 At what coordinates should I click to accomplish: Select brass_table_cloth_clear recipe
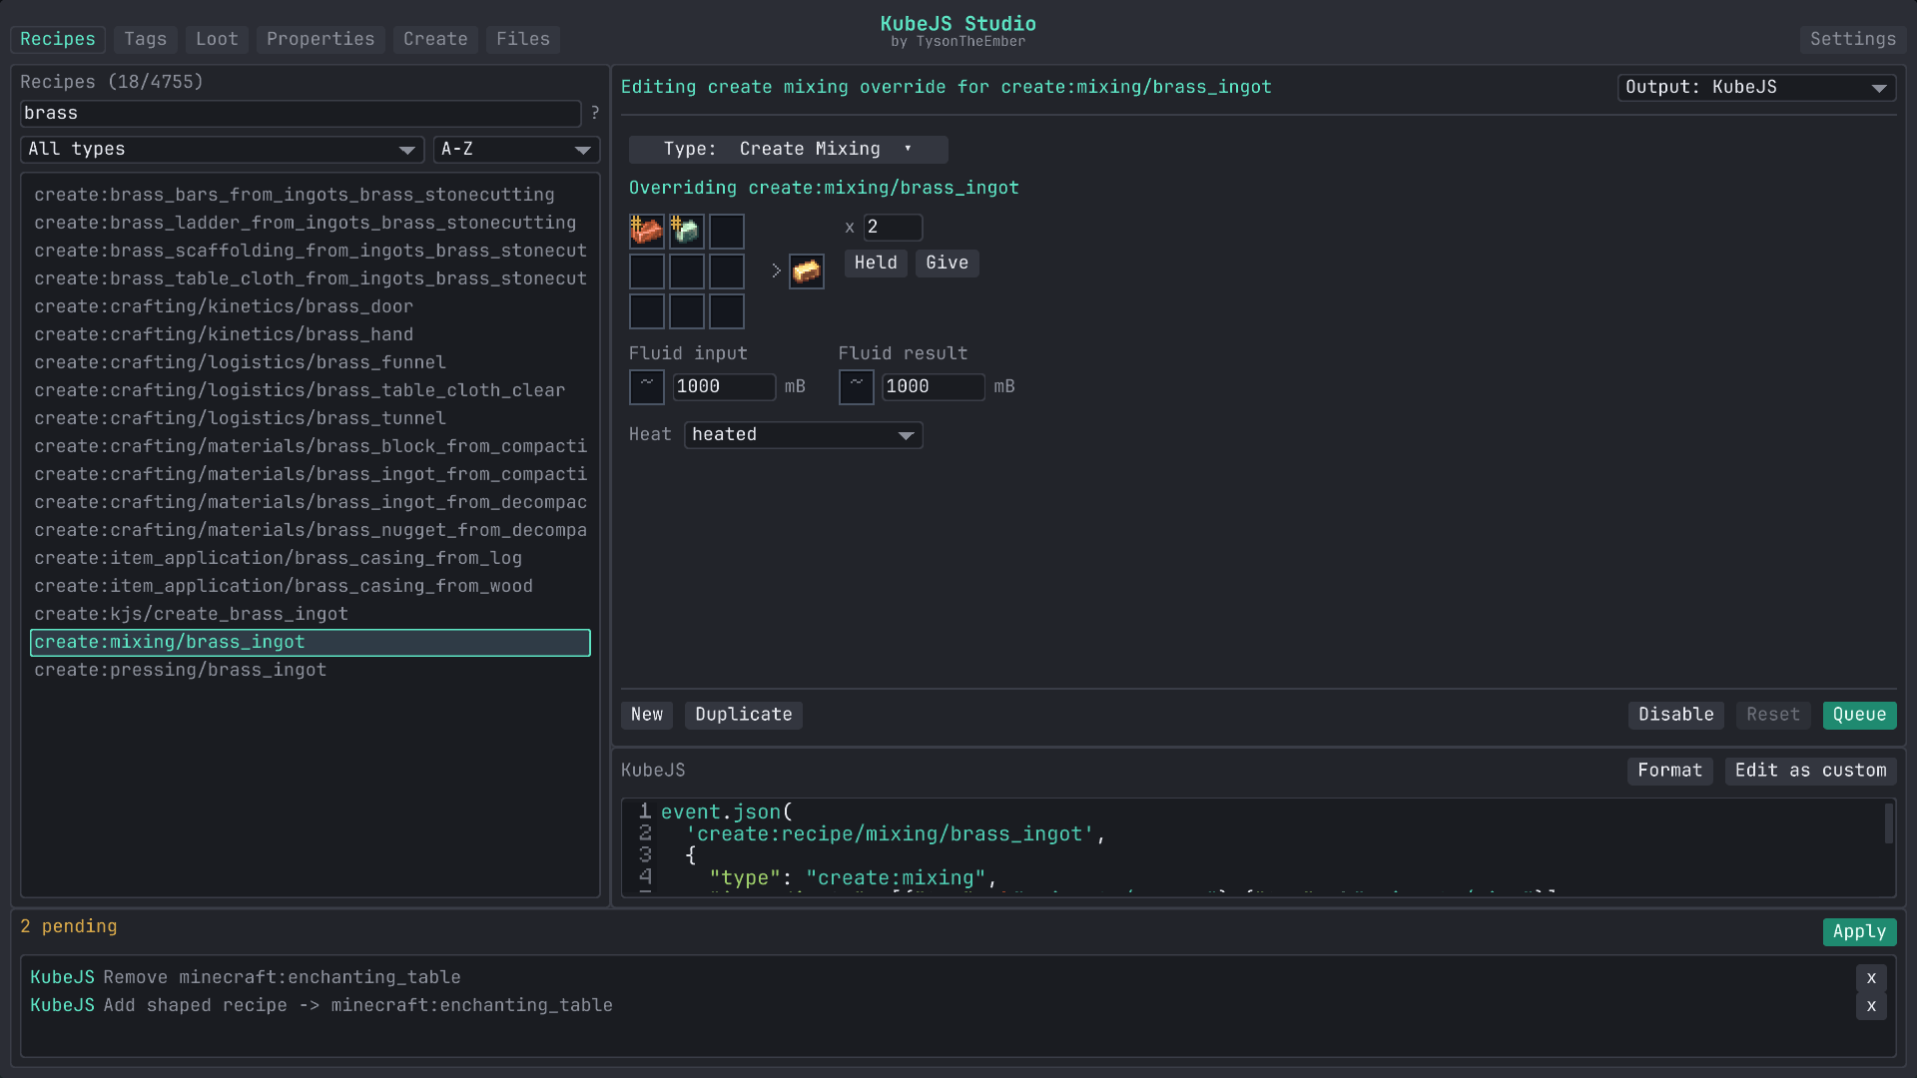311,391
